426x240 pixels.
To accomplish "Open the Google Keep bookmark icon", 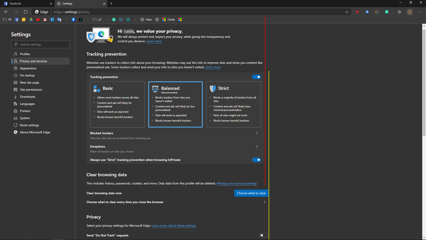I will pos(23,20).
